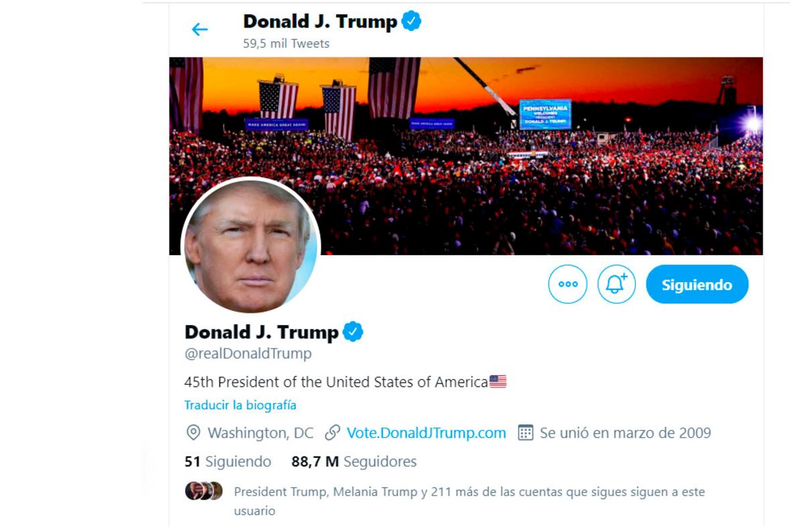Toggle the Siguiendo follow button
This screenshot has width=790, height=527.
(697, 285)
